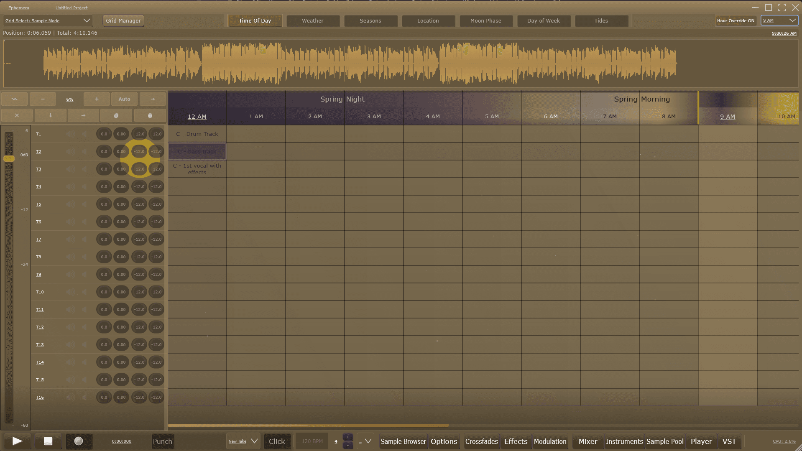Toggle the Punch recording mode

(162, 441)
